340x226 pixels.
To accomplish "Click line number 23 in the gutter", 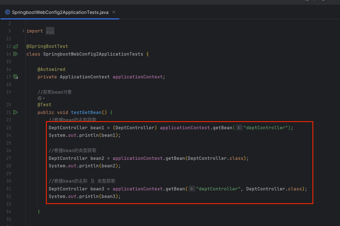I will 8,128.
